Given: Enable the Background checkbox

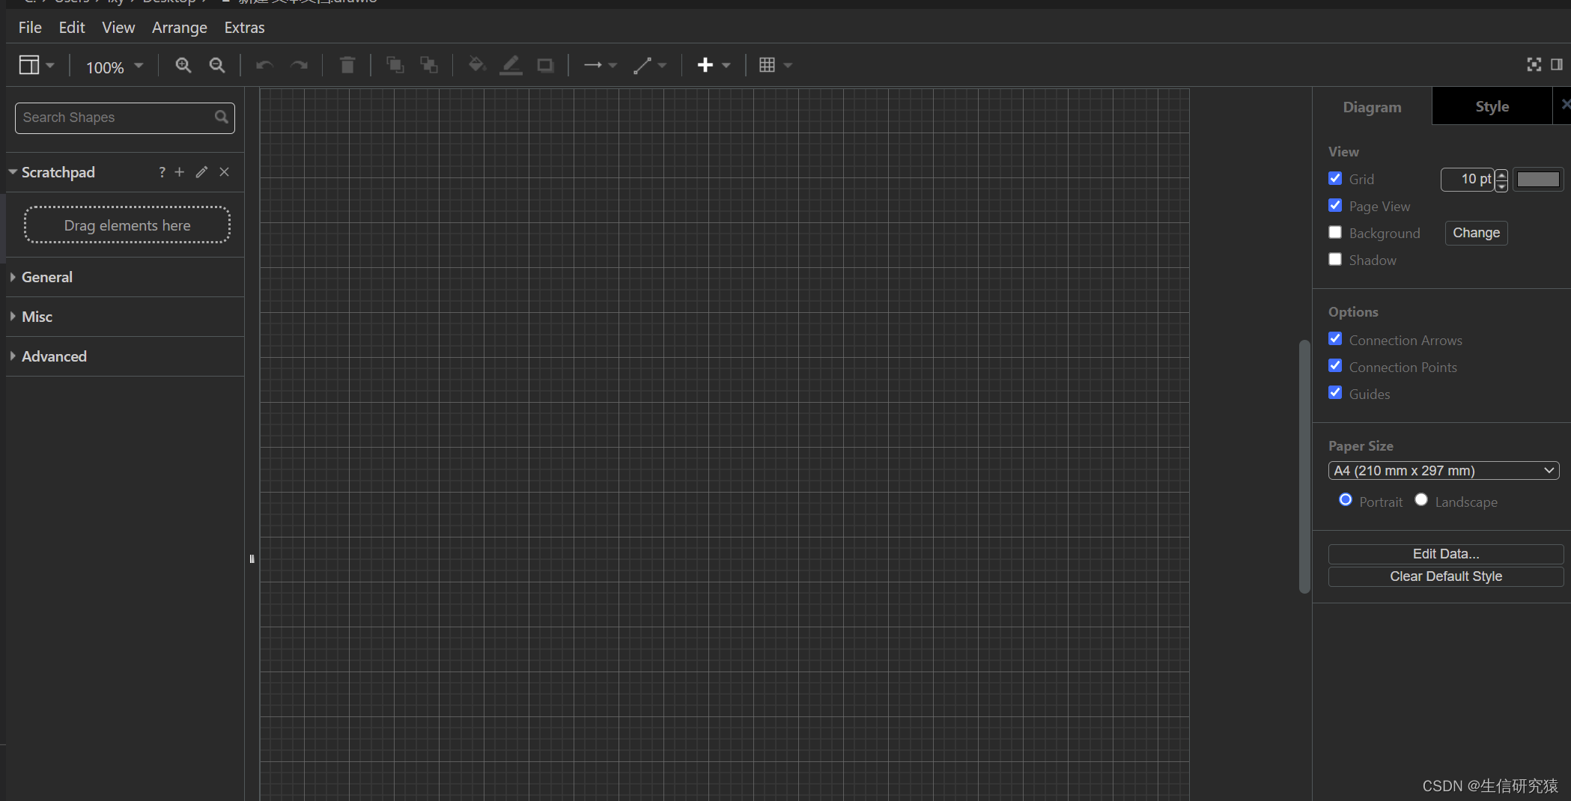Looking at the screenshot, I should [1335, 232].
